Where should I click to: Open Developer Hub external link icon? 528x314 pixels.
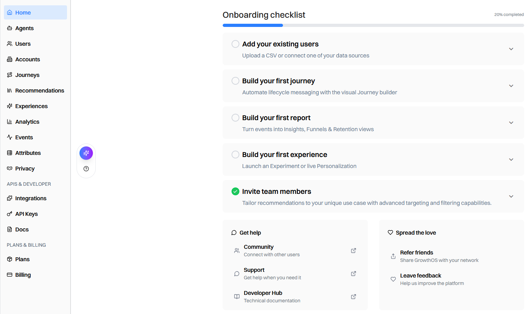tap(354, 297)
